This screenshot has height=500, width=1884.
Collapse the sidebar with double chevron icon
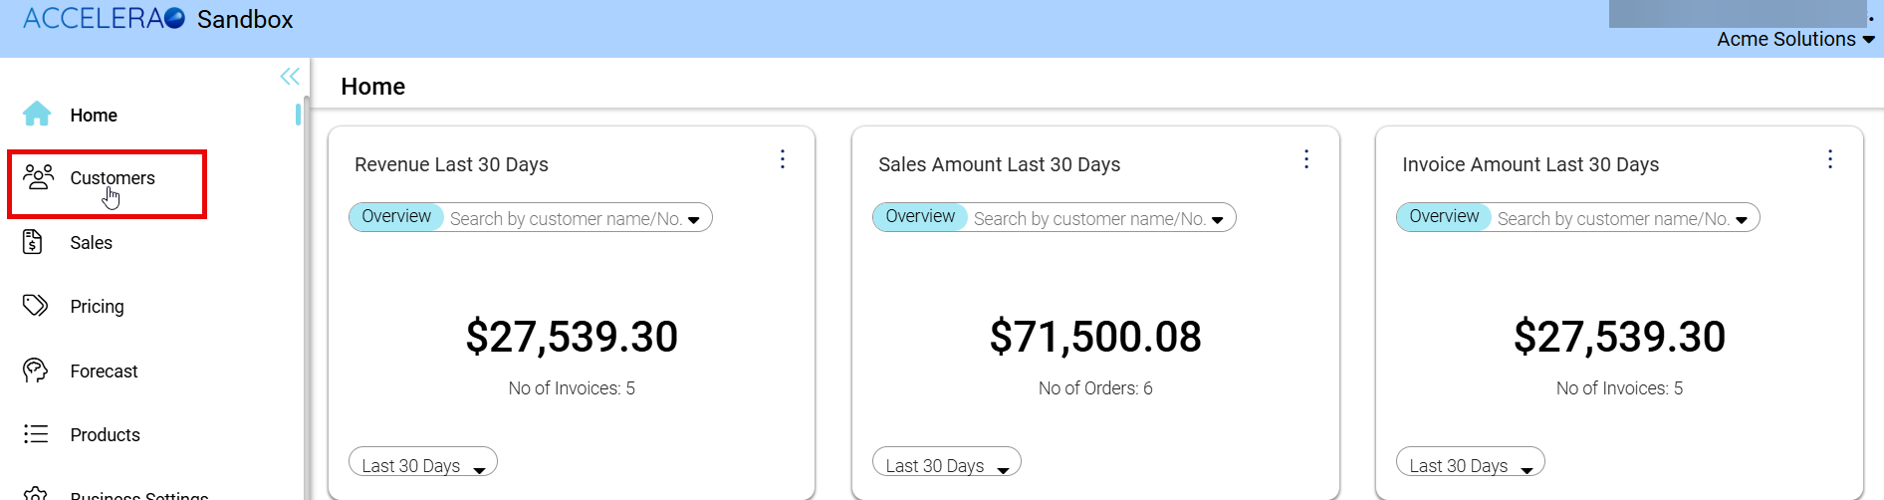click(290, 77)
